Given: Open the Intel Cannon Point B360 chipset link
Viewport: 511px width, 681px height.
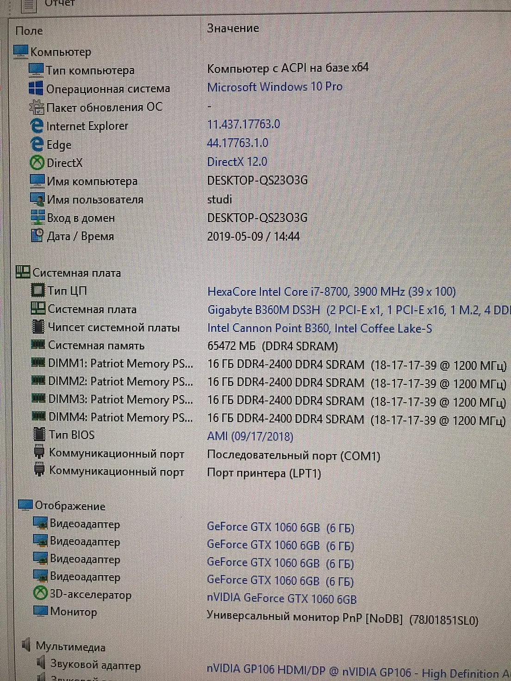Looking at the screenshot, I should click(319, 328).
